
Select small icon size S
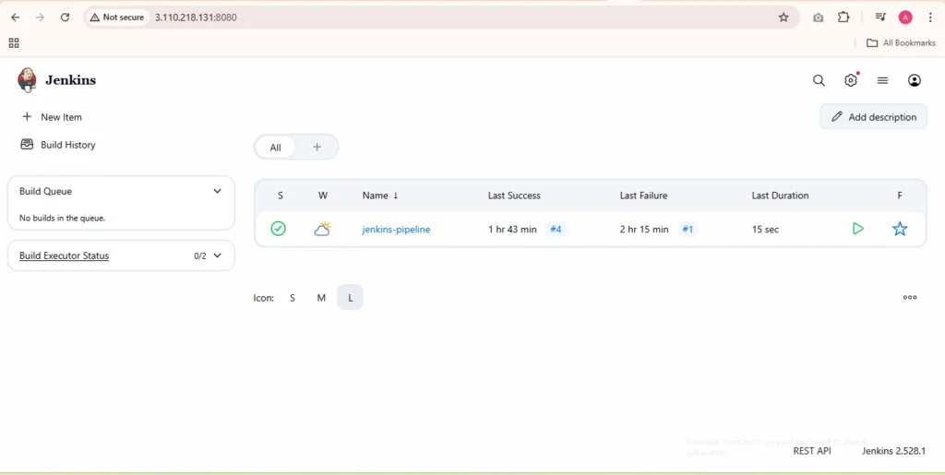click(x=293, y=298)
